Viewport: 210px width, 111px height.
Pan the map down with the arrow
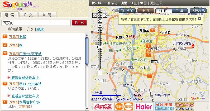pyautogui.click(x=100, y=20)
